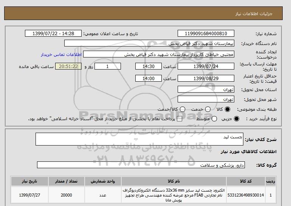Screen dimensions: 291x206
Task: Click the تاریخ نیاز column header
Action: click(29, 181)
